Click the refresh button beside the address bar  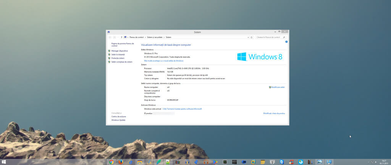(x=252, y=37)
